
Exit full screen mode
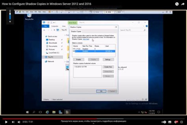pyautogui.click(x=182, y=122)
